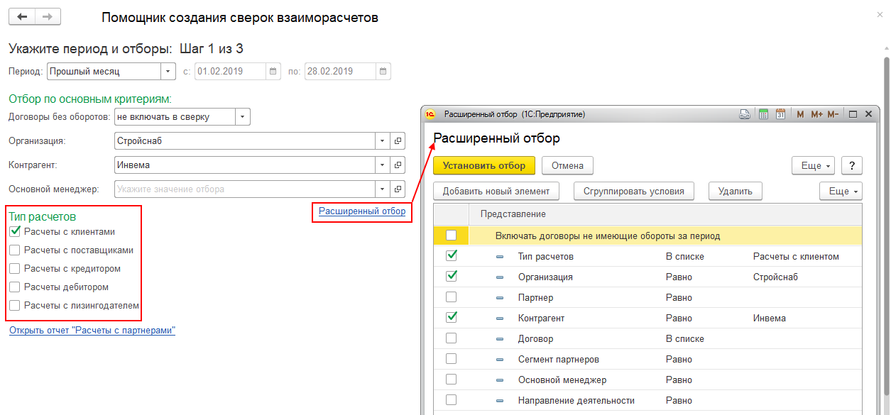Click the open-form icon beside Стройснаб

(398, 141)
